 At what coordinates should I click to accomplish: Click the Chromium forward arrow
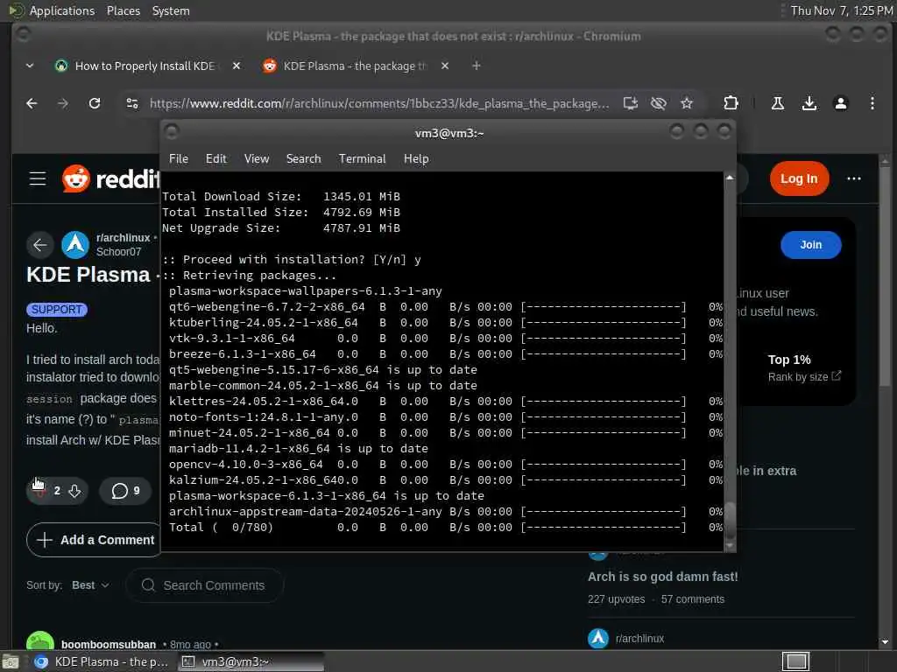pyautogui.click(x=63, y=103)
